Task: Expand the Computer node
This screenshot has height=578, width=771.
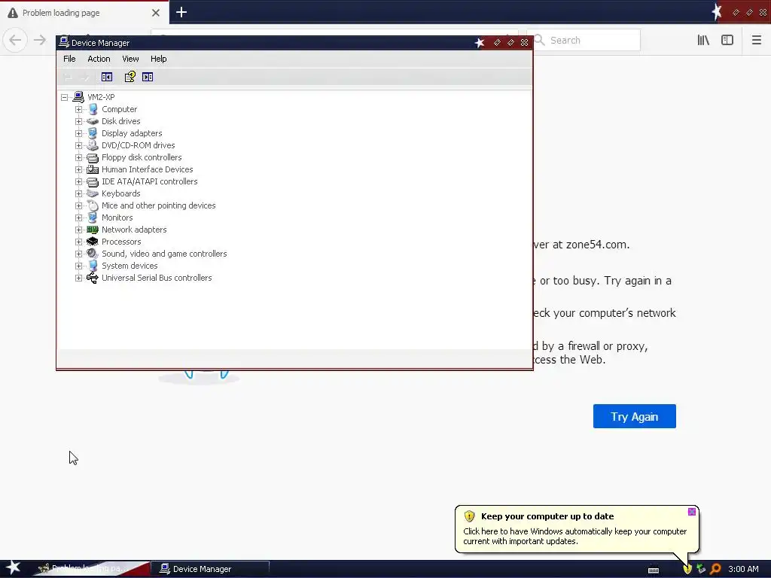Action: click(78, 109)
